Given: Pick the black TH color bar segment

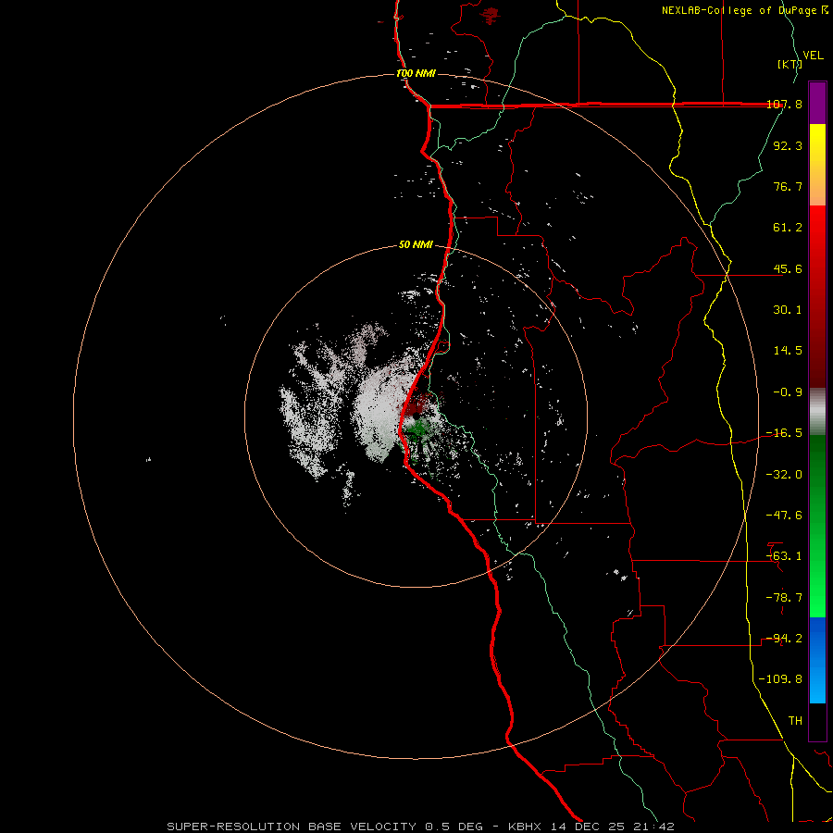Looking at the screenshot, I should pyautogui.click(x=817, y=721).
